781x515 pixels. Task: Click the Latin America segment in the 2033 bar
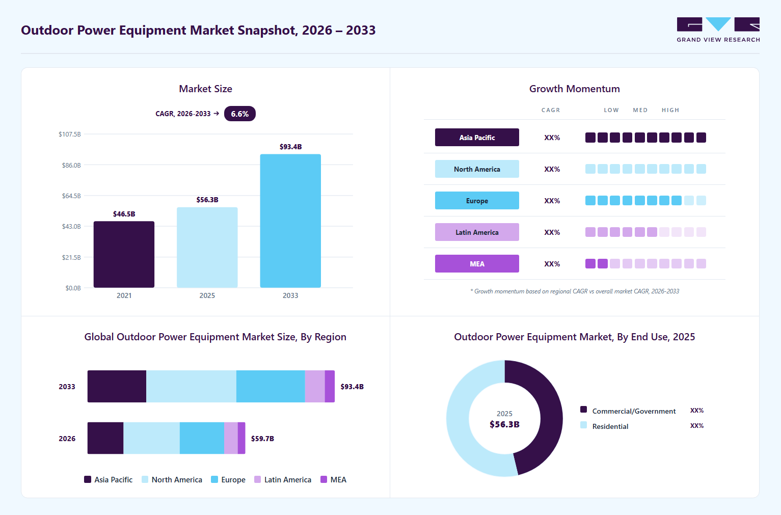tap(315, 386)
